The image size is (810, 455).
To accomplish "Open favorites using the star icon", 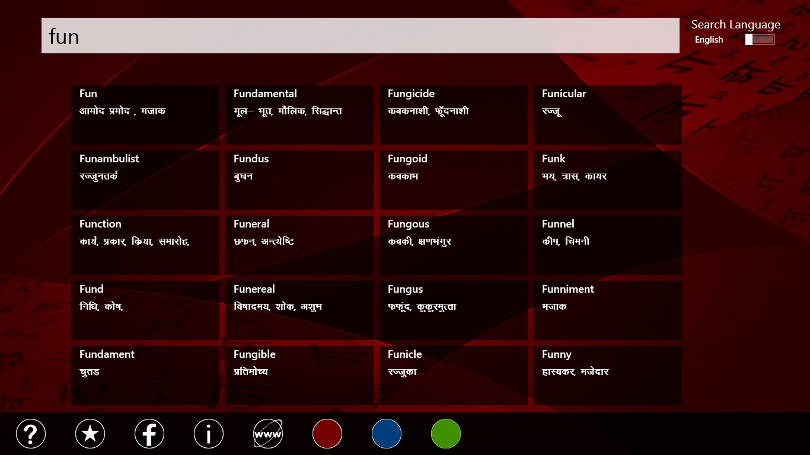I will (90, 434).
